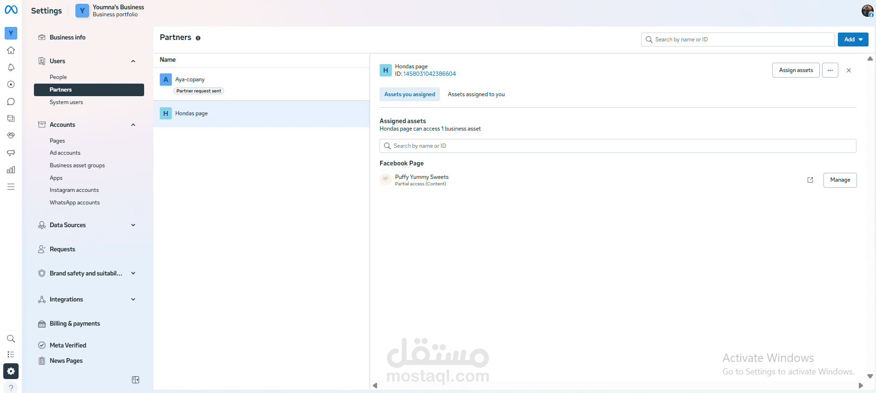Click Hondas page ID link
This screenshot has width=876, height=393.
coord(429,74)
